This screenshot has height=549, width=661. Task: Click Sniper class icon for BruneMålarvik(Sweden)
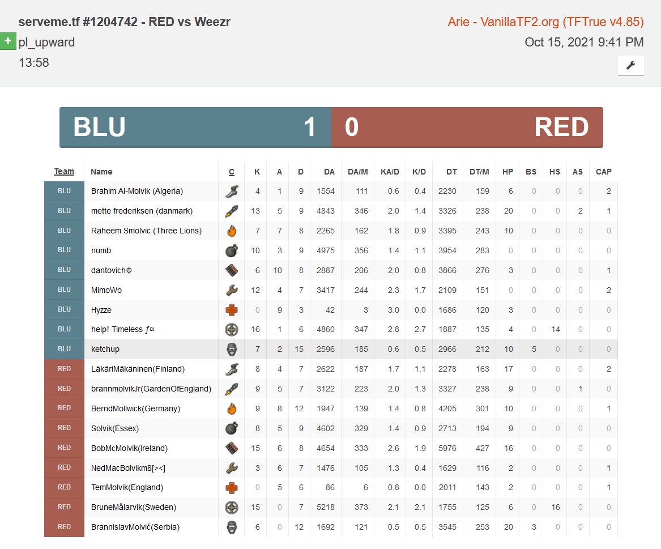click(231, 507)
